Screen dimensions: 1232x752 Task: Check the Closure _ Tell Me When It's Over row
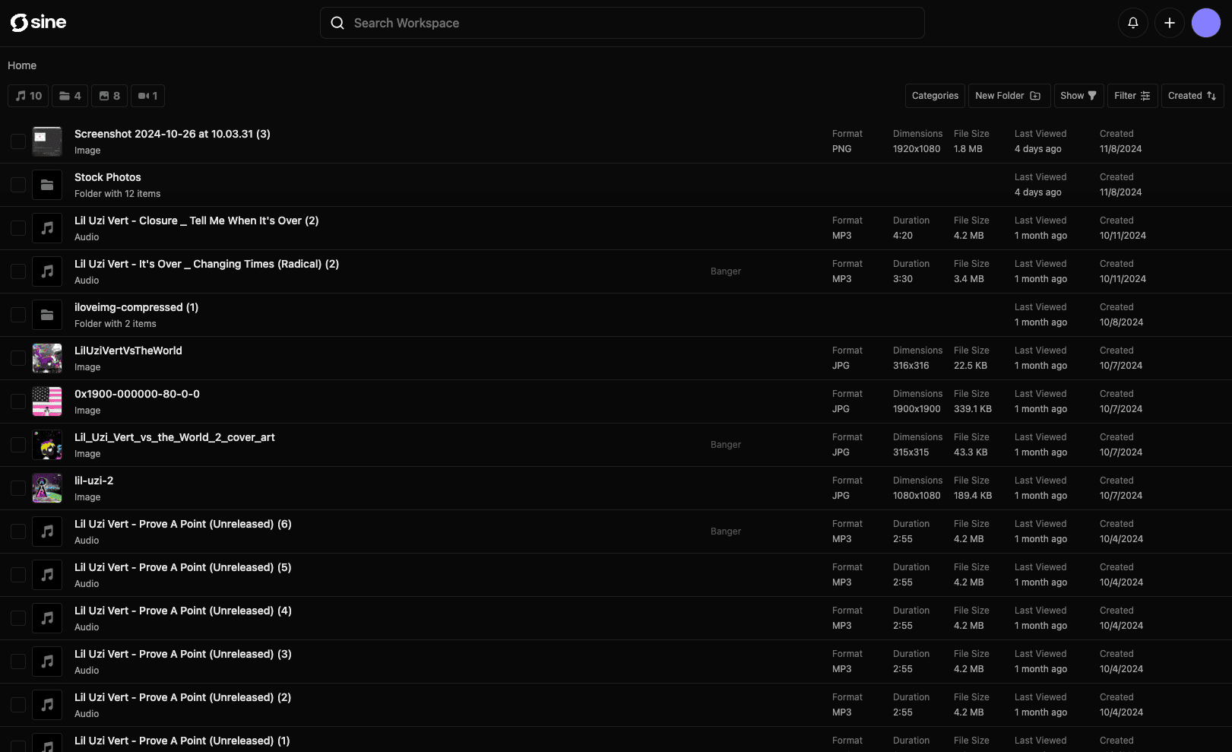[18, 228]
